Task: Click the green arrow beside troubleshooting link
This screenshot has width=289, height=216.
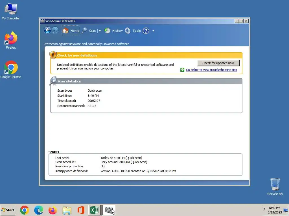Action: click(x=182, y=70)
